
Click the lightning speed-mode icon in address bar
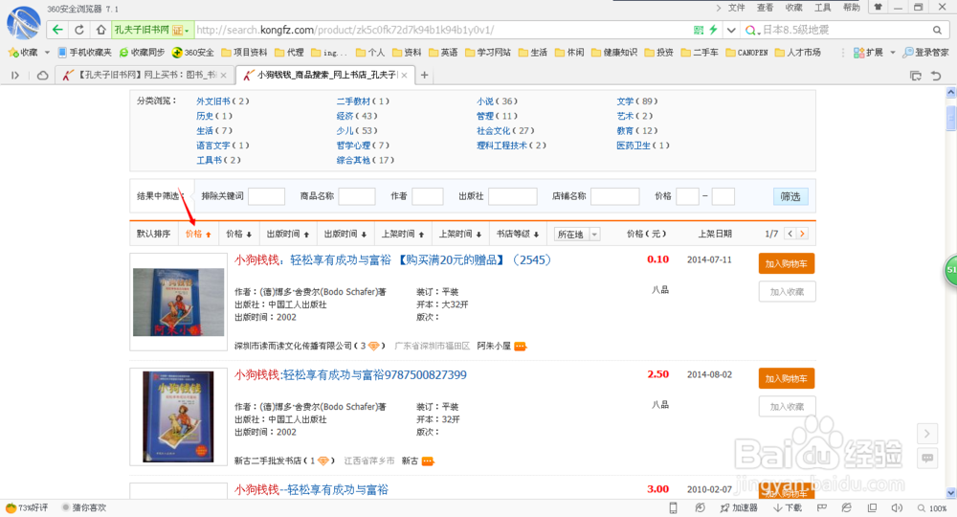pos(713,30)
